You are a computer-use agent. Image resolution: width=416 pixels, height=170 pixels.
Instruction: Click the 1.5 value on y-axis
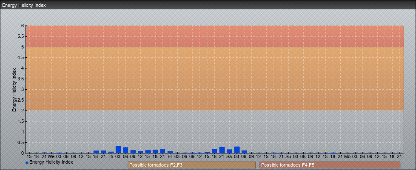pos(21,121)
